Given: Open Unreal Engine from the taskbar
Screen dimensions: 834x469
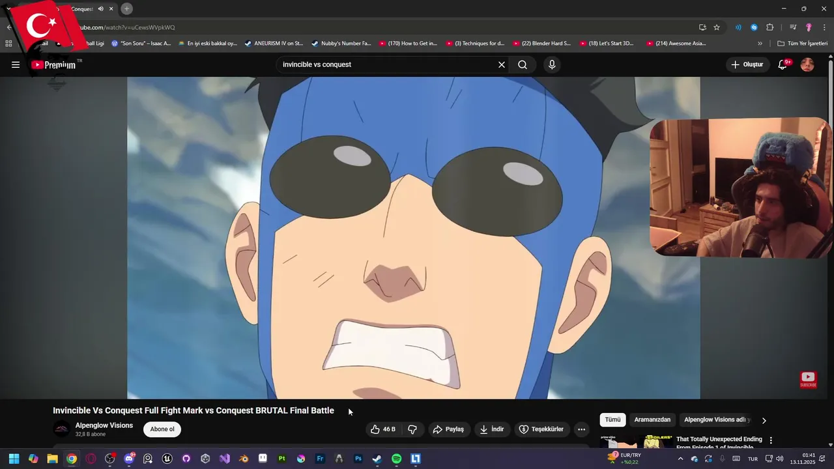Looking at the screenshot, I should tap(167, 459).
